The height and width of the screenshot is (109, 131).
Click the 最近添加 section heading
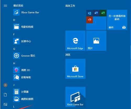click(18, 6)
